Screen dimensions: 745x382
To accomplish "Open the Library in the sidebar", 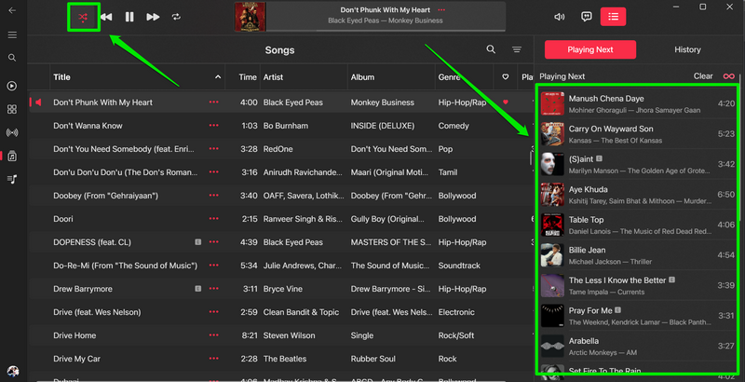I will [x=12, y=156].
